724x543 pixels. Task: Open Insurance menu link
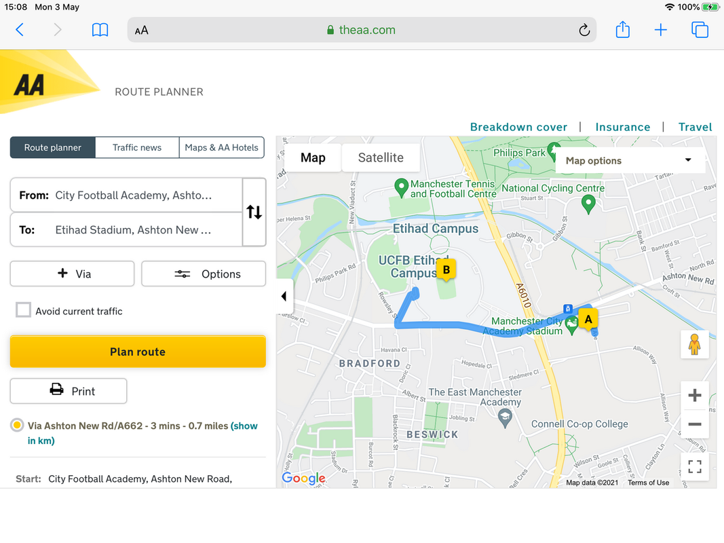623,127
